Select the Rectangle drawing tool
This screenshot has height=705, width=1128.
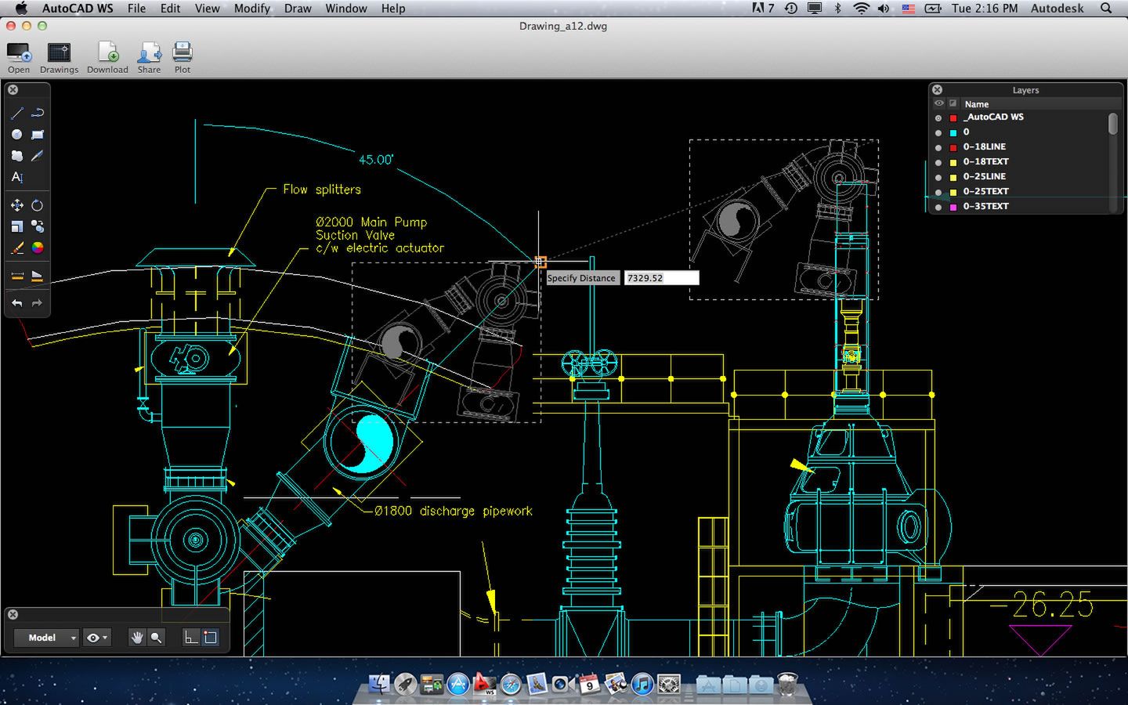[37, 135]
